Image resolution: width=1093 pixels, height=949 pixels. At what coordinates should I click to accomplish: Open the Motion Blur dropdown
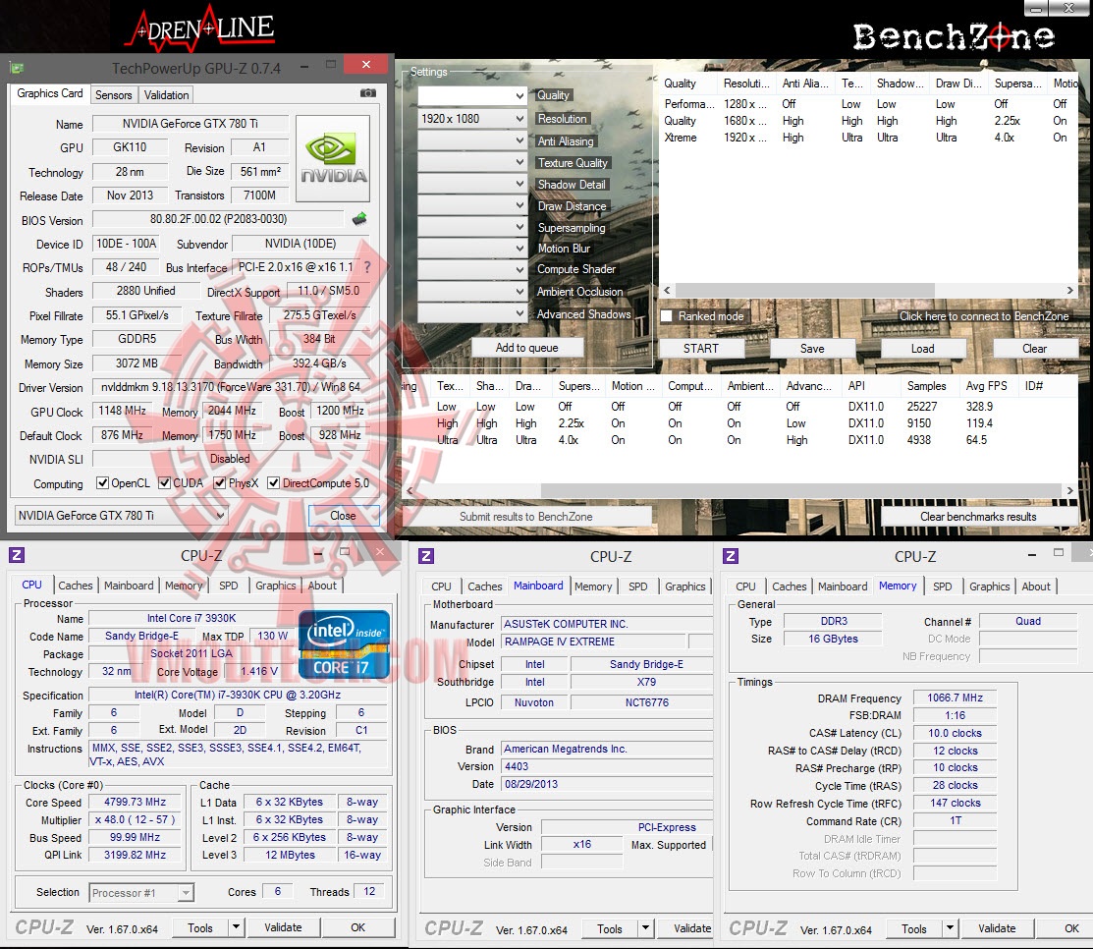tap(472, 249)
